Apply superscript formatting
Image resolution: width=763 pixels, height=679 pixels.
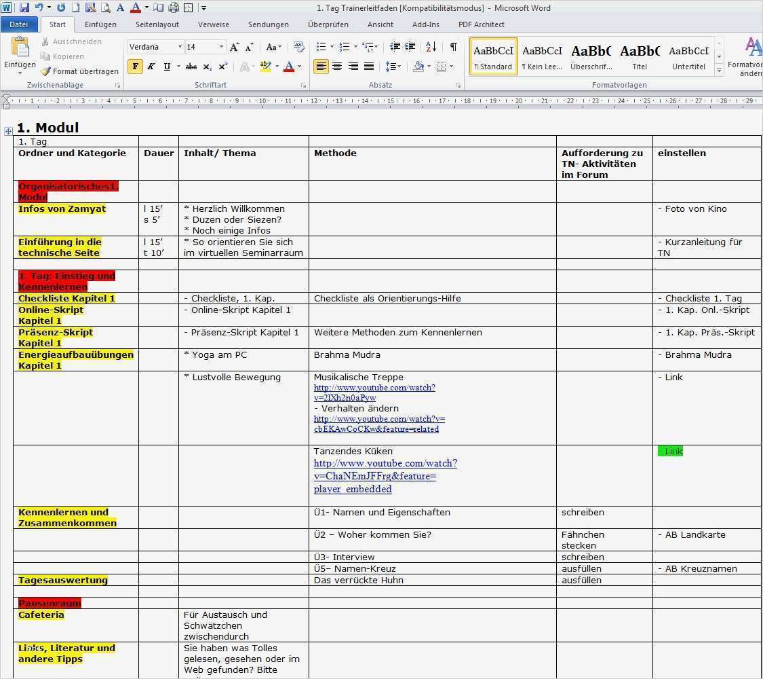click(223, 67)
